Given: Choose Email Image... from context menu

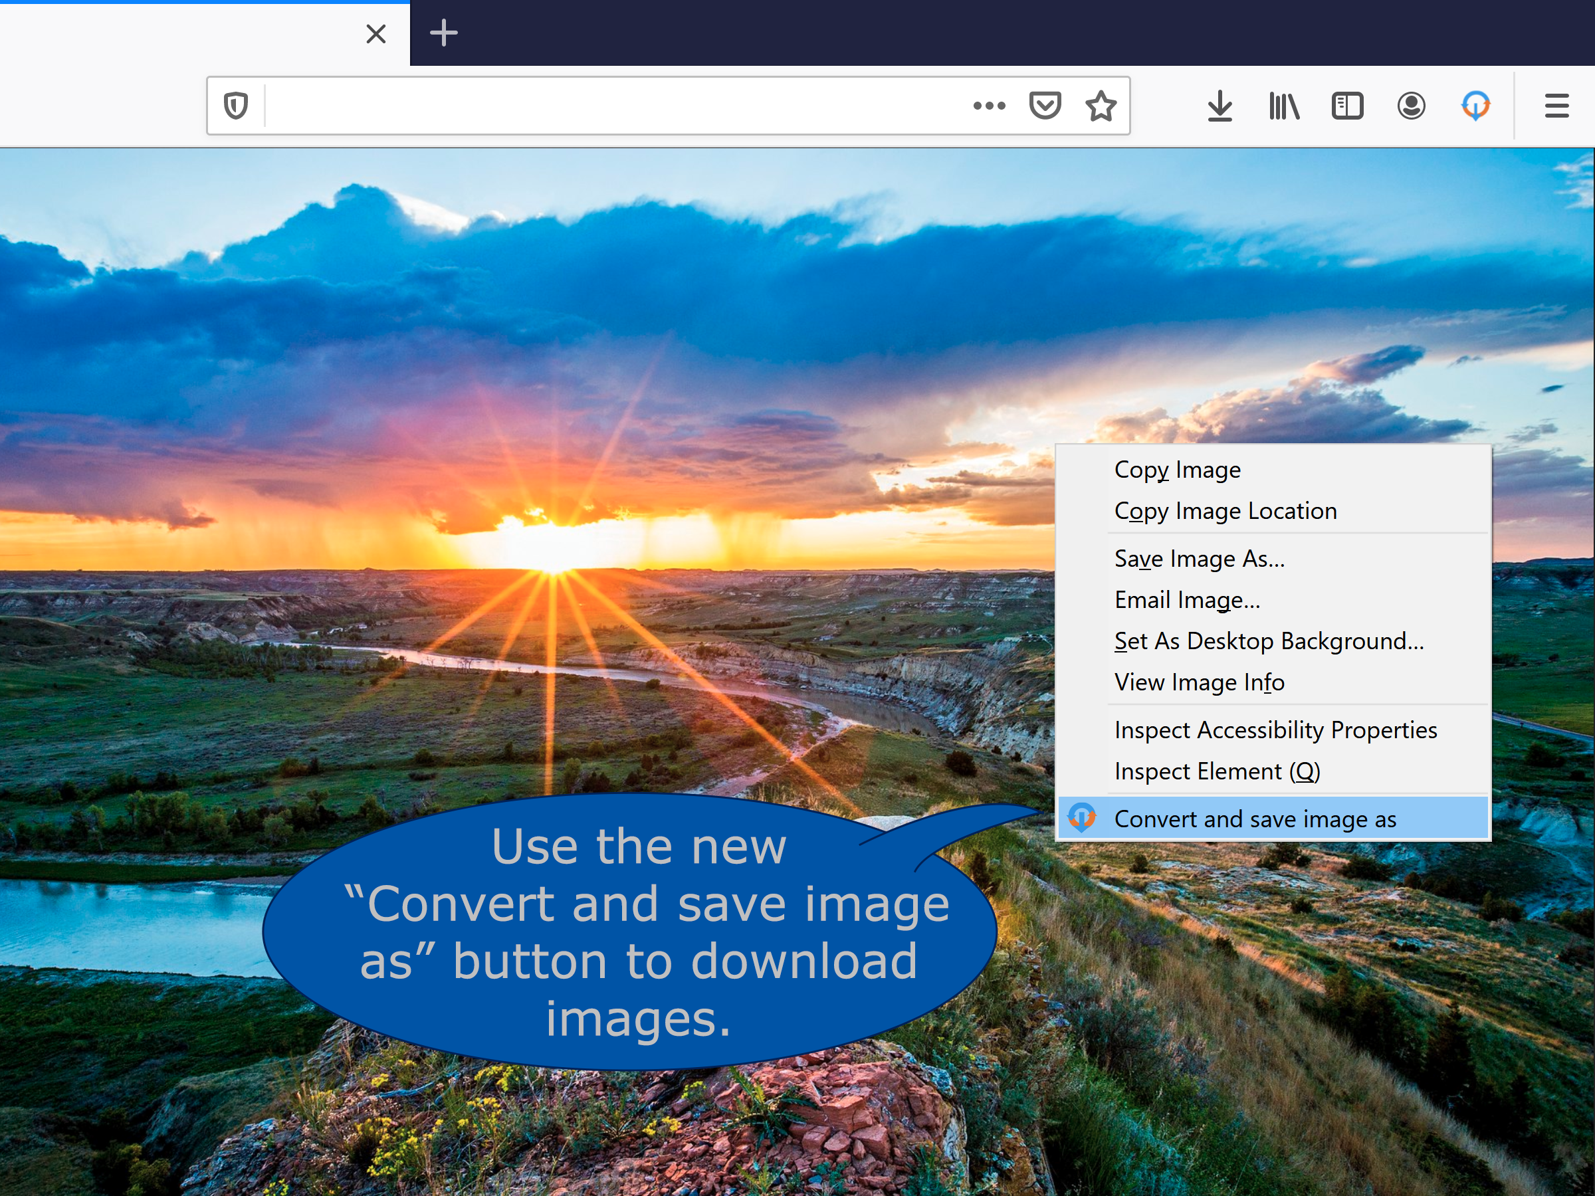Looking at the screenshot, I should pos(1187,600).
